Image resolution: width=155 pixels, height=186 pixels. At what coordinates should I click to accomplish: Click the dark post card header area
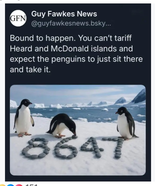(78, 18)
